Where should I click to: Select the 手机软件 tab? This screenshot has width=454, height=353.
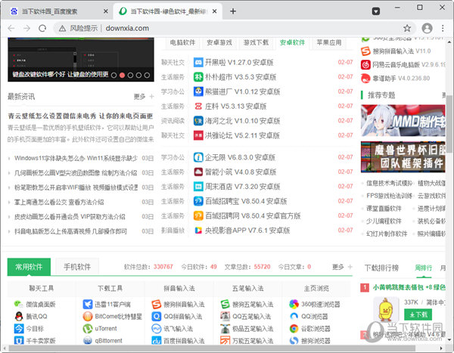pos(77,267)
